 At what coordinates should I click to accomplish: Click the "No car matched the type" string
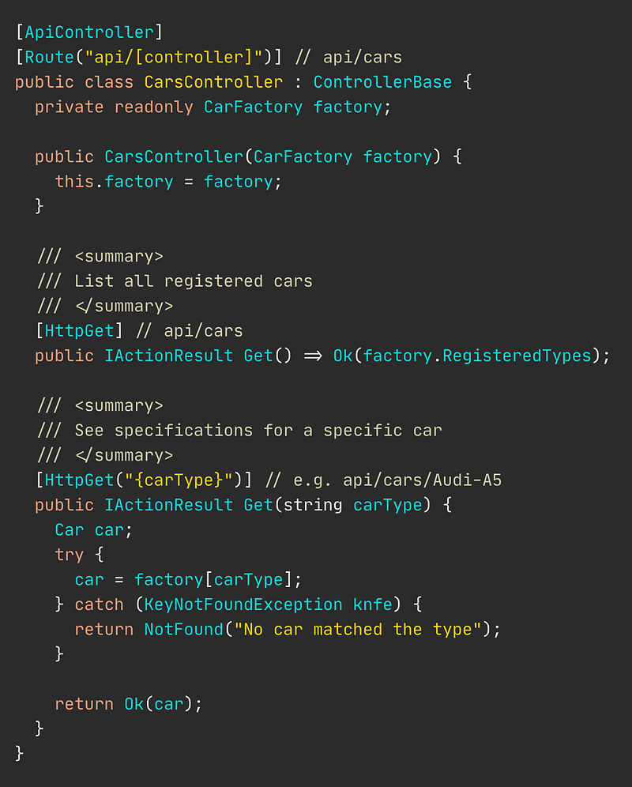coord(358,630)
